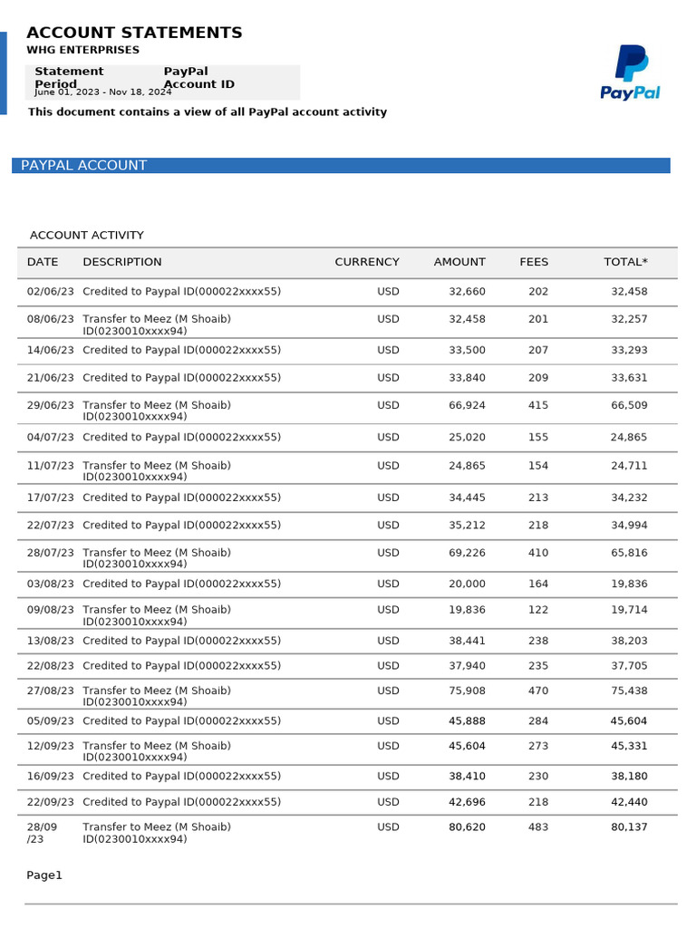Screen dimensions: 696x928
Task: Click the AMOUNT column header
Action: (x=459, y=262)
